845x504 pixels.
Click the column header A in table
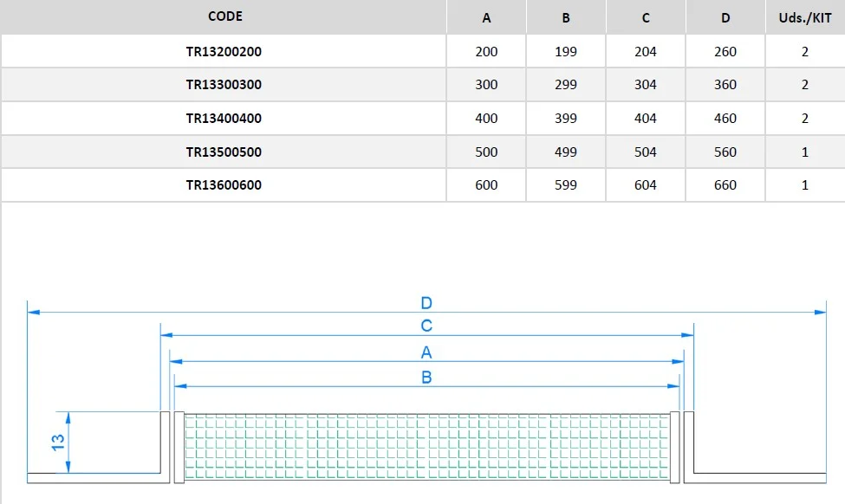(486, 18)
